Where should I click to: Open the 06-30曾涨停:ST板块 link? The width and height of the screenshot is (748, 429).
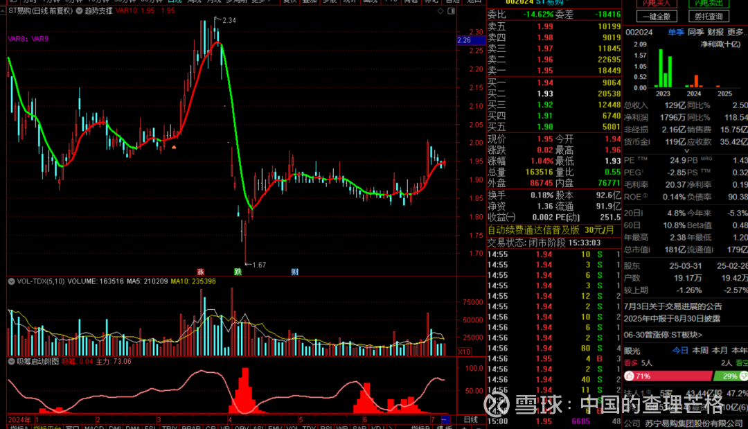pyautogui.click(x=663, y=335)
